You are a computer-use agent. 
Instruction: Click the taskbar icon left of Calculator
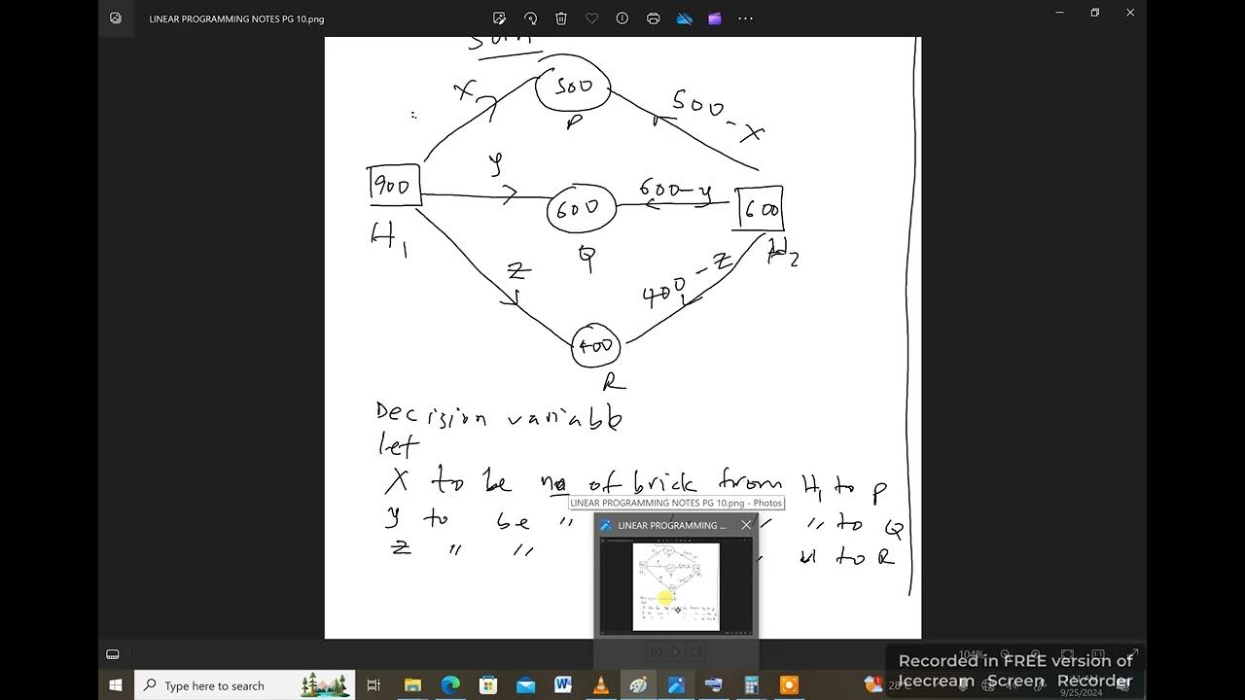(714, 685)
